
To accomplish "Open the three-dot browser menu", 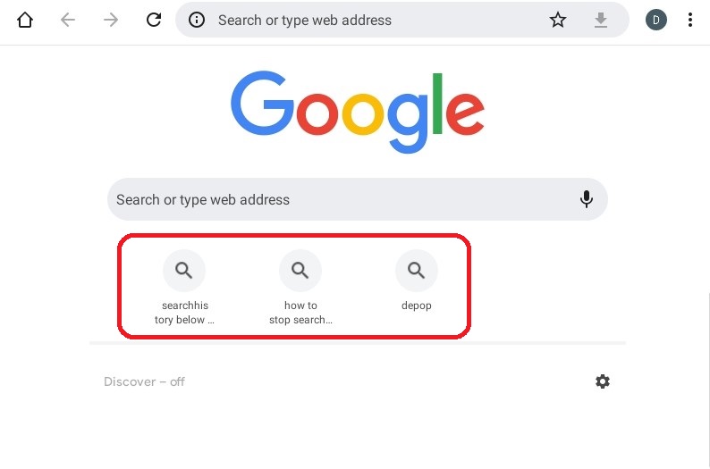I will 690,20.
